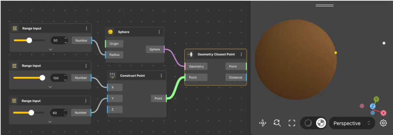
Task: Click the X axis on orientation gizmo
Action: pos(384,113)
